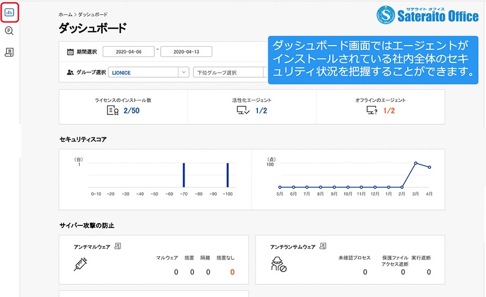The width and height of the screenshot is (486, 297).
Task: Expand the LIONICE dropdown chevron arrow
Action: [x=184, y=73]
